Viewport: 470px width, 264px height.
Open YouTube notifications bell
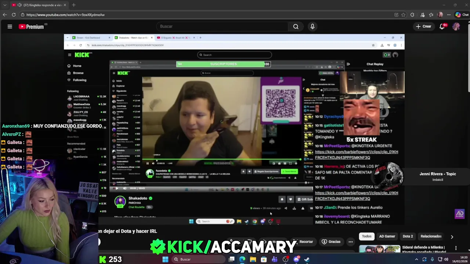(442, 26)
